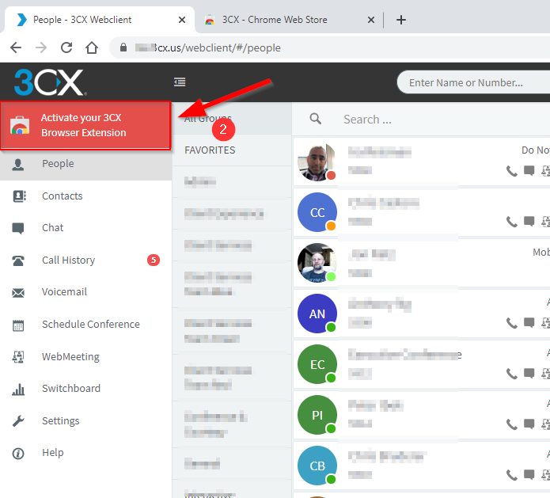This screenshot has height=498, width=550.
Task: Click the Activate your 3CX Browser Extension banner
Action: coord(85,125)
